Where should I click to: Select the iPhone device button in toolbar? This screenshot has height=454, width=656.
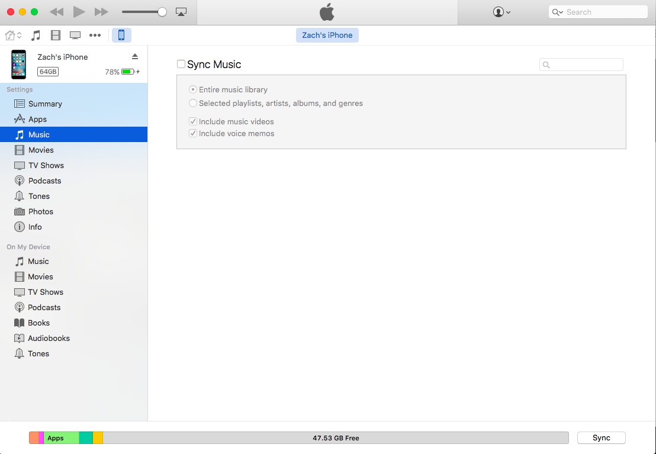click(x=121, y=35)
